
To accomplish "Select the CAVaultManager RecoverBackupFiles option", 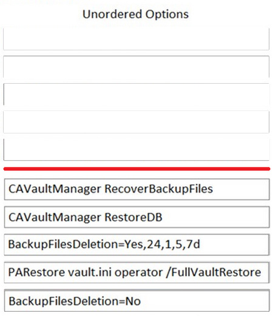I will click(x=136, y=189).
